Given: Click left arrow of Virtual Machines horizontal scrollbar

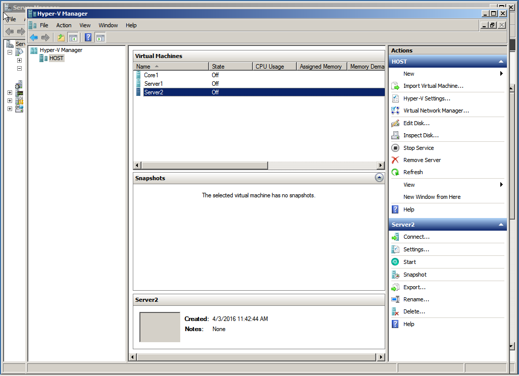Looking at the screenshot, I should click(x=137, y=165).
